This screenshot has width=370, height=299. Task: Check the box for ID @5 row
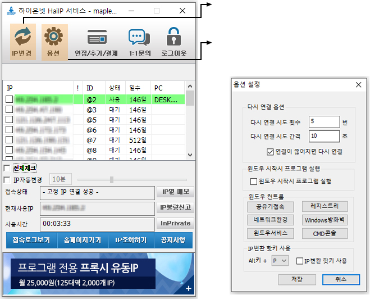click(x=9, y=120)
